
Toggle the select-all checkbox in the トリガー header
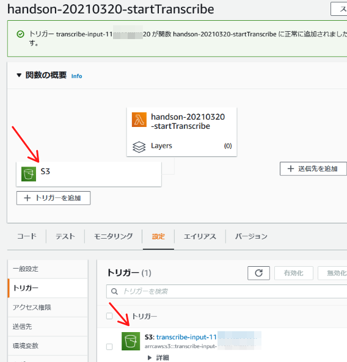coord(109,316)
